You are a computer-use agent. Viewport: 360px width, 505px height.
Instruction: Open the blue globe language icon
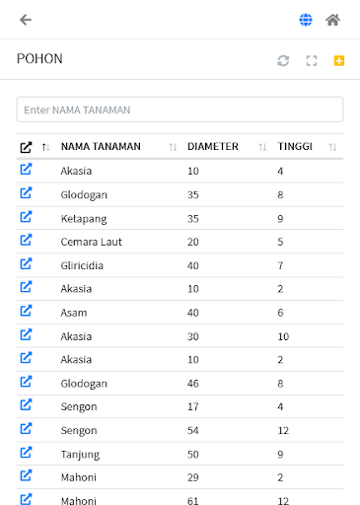point(306,20)
